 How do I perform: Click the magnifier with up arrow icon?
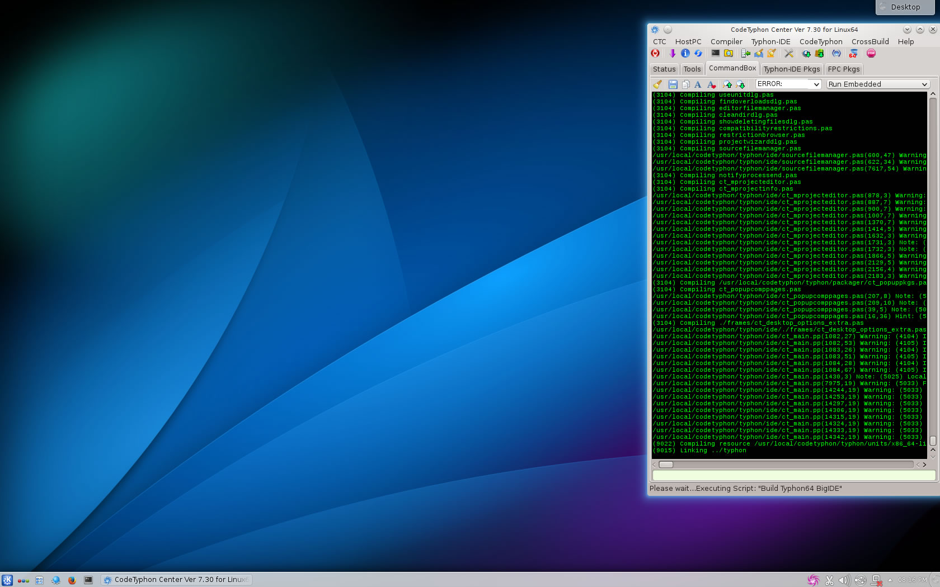727,84
